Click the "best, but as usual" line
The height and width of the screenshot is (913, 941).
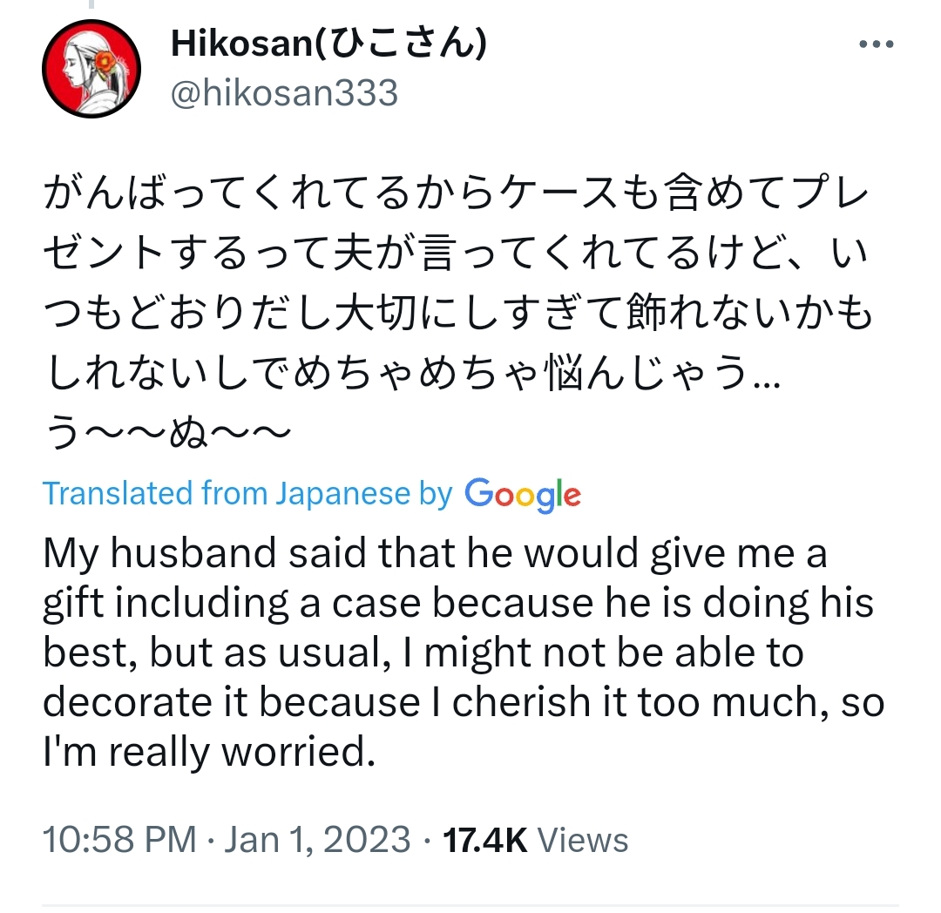click(423, 653)
